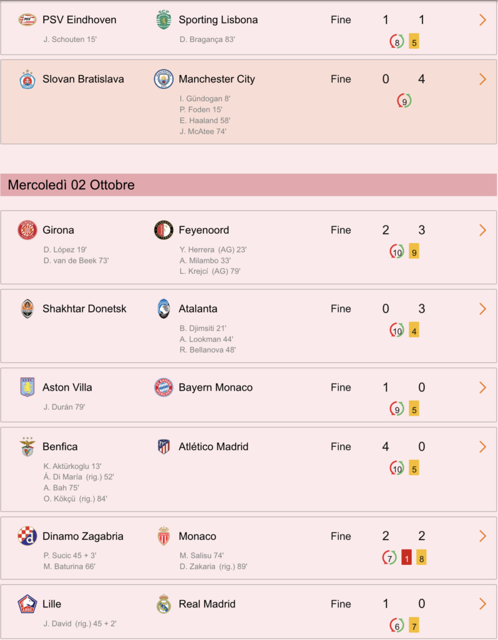498x640 pixels.
Task: Open substitutions icon for Slovan Bratislava match
Action: (x=404, y=101)
